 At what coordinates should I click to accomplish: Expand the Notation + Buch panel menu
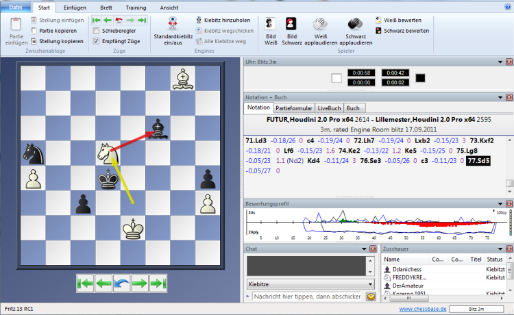500,97
